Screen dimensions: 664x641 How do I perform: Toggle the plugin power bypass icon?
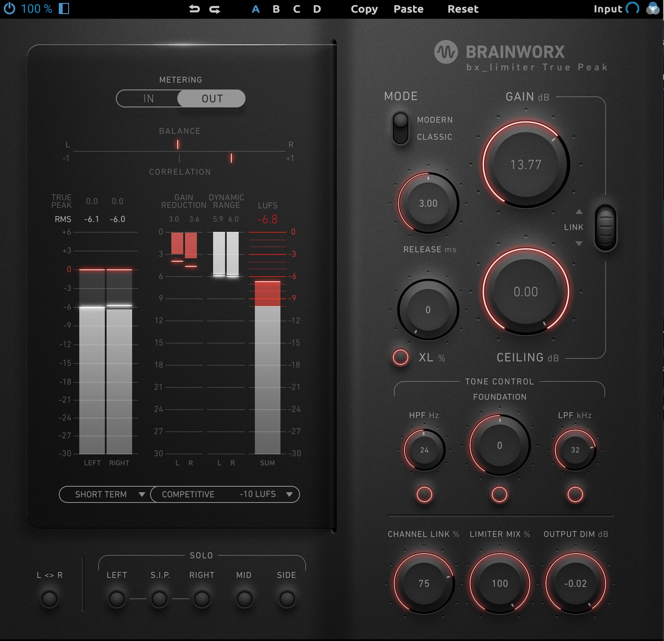pos(9,9)
